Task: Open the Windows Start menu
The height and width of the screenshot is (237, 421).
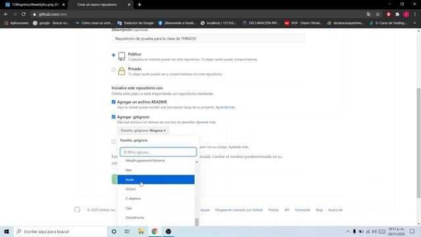Action: (7, 231)
